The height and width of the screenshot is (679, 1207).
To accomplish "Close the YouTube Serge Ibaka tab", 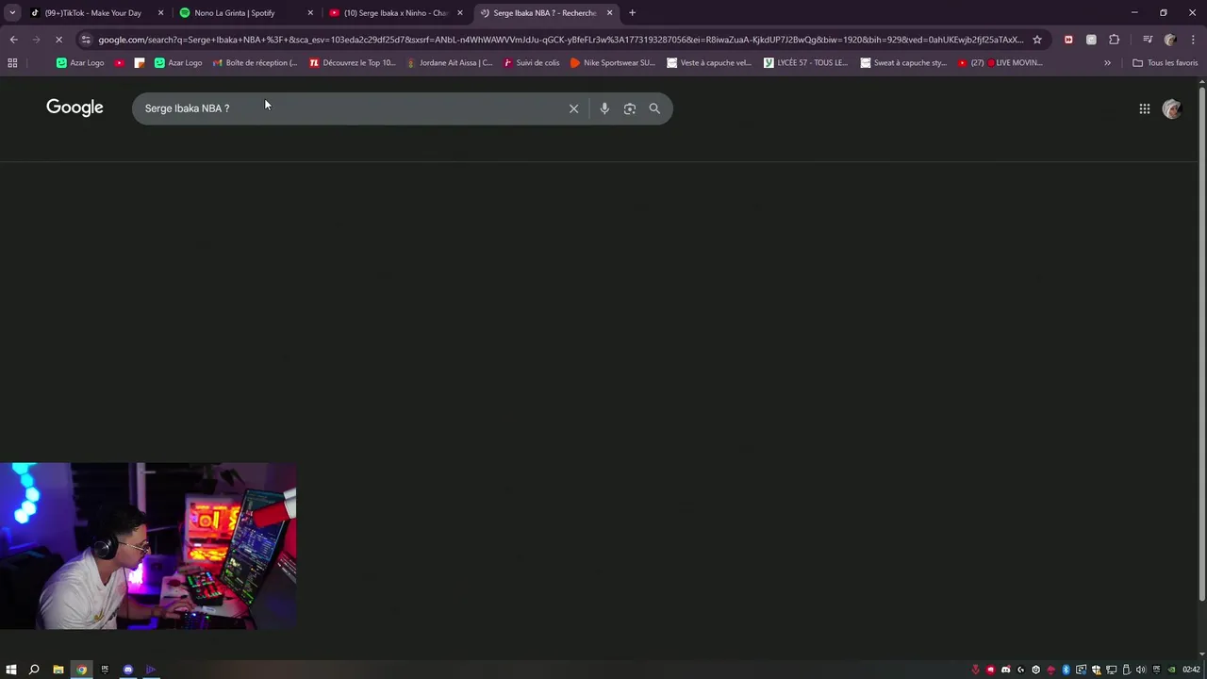I will click(460, 13).
